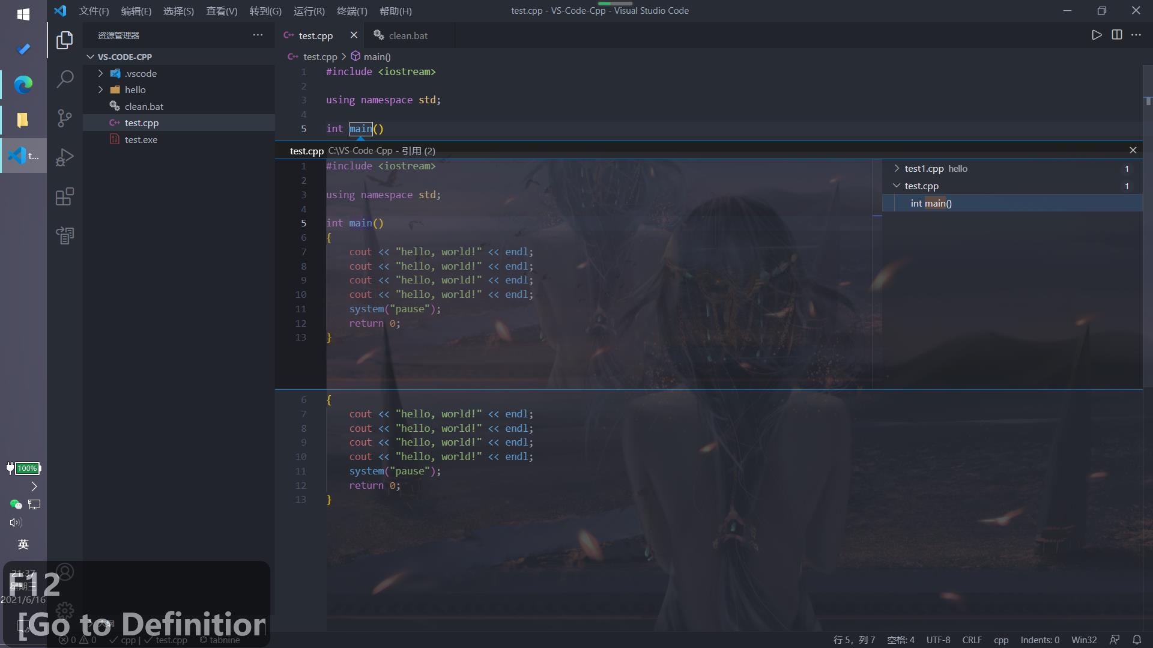Open Explorer panel ellipsis menu
The image size is (1153, 648).
pyautogui.click(x=258, y=35)
